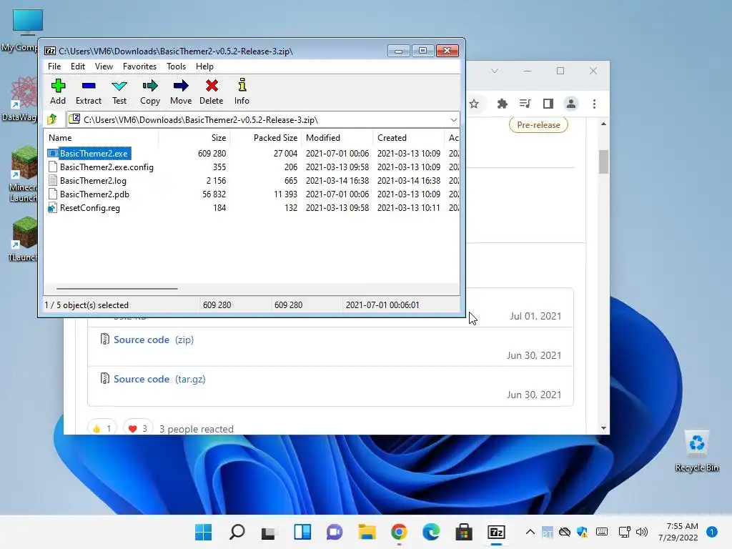Click the thumbs up reaction button
The image size is (732, 549).
(102, 429)
